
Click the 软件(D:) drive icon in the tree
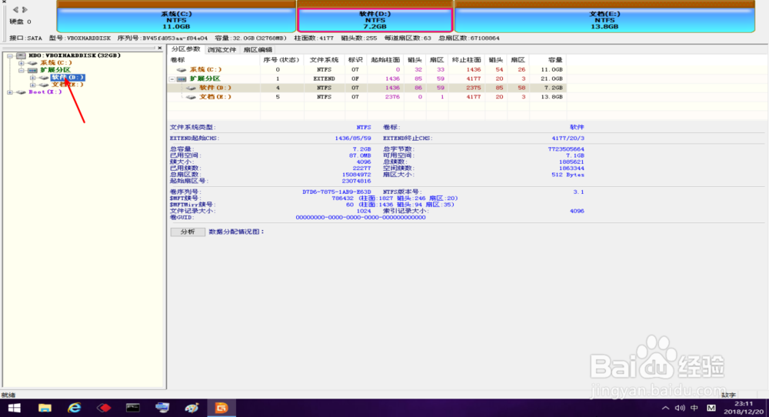pos(44,78)
